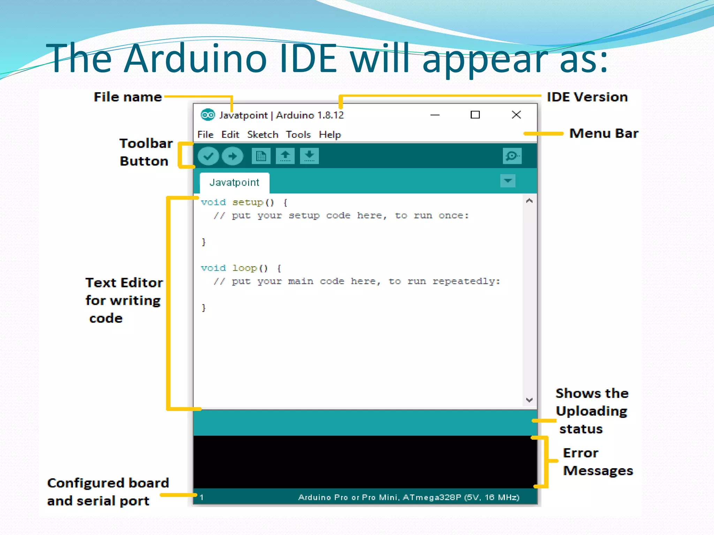Click the Arduino Pro Mini board status text
Image resolution: width=714 pixels, height=535 pixels.
tap(409, 497)
